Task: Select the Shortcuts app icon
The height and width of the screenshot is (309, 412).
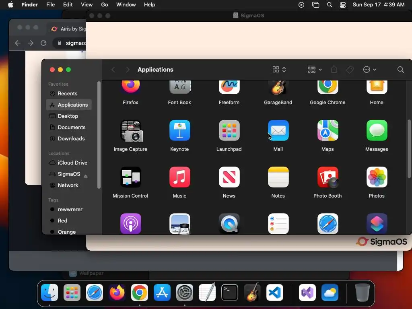Action: [x=377, y=224]
